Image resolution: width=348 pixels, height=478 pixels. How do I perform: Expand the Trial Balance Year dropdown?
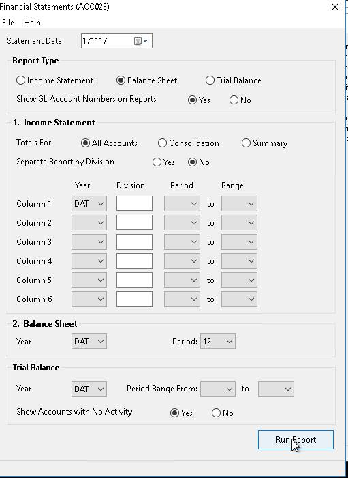coord(89,389)
